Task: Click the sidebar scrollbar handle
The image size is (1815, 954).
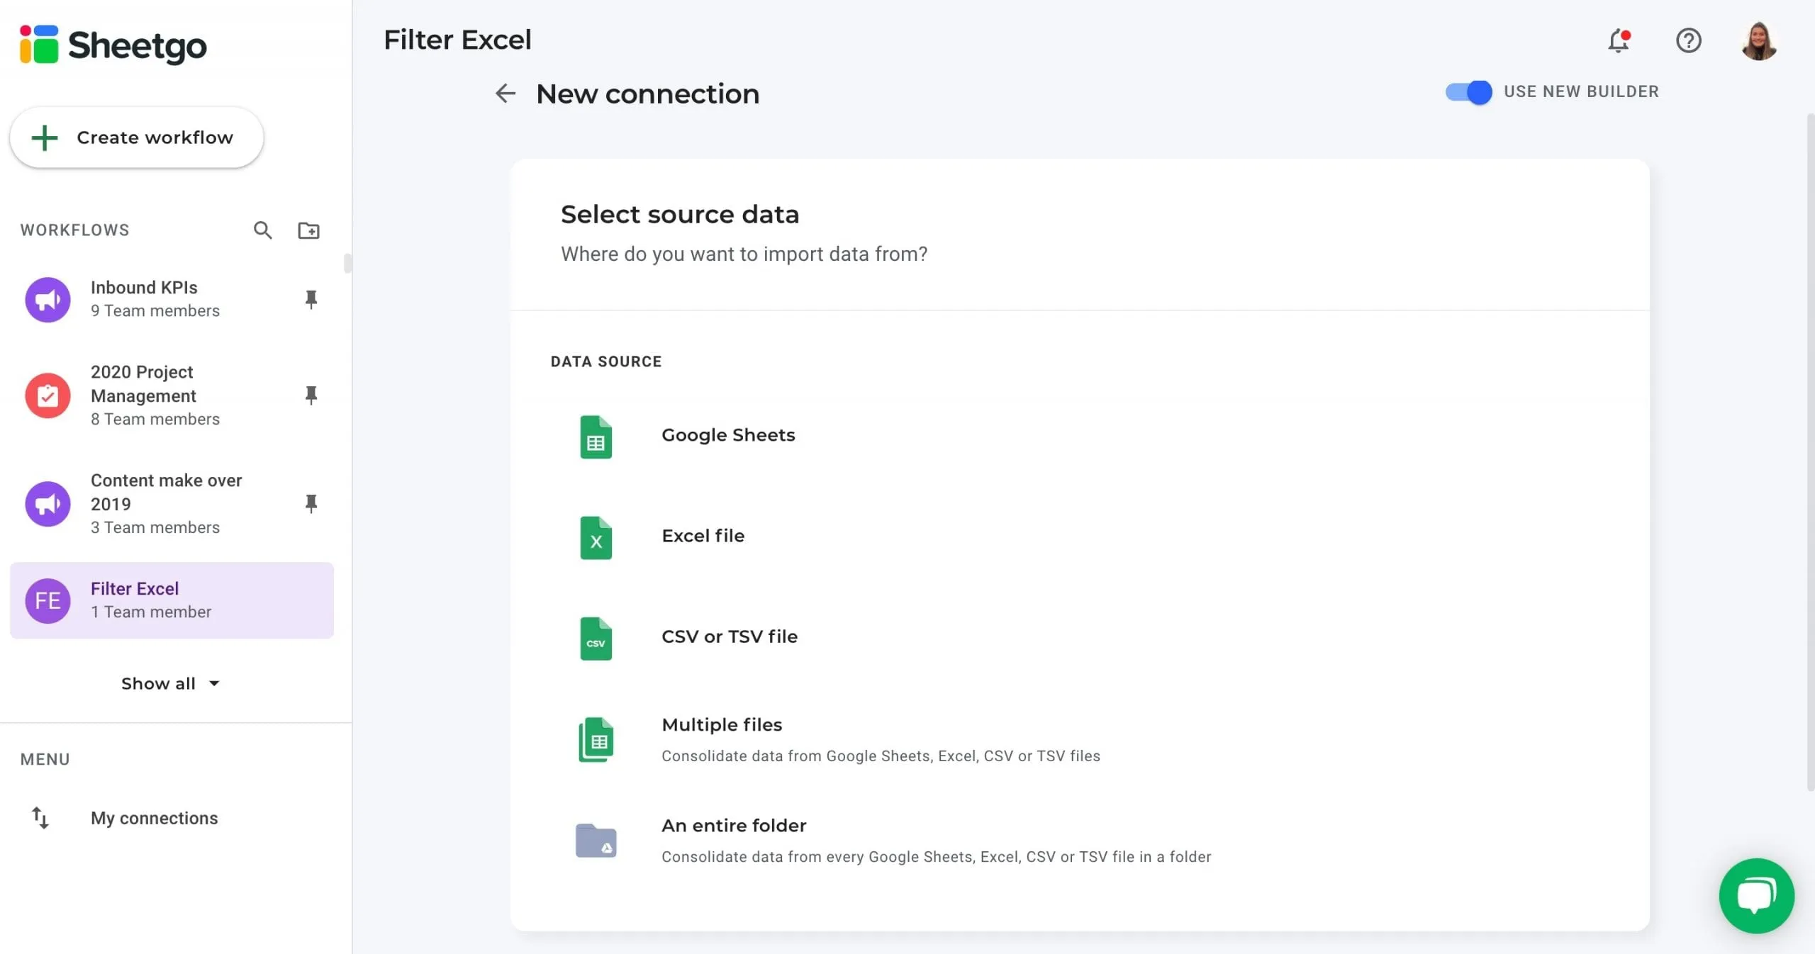Action: 347,263
